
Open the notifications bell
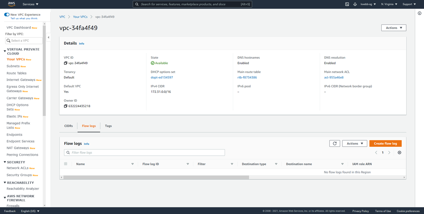click(355, 4)
